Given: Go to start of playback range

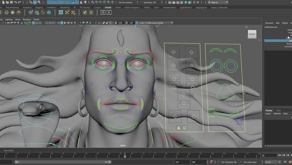Looking at the screenshot, I should click(280, 155).
